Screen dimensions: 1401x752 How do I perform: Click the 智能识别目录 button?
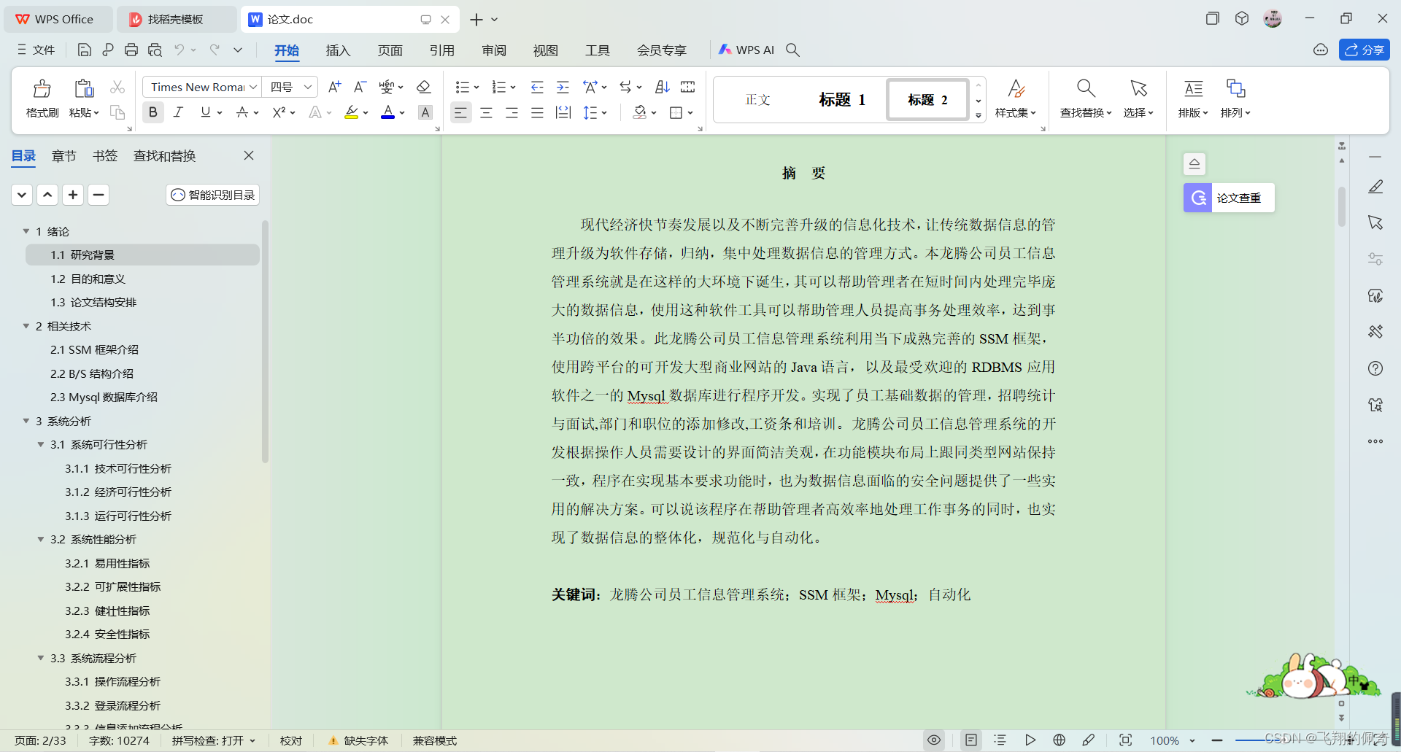point(213,195)
